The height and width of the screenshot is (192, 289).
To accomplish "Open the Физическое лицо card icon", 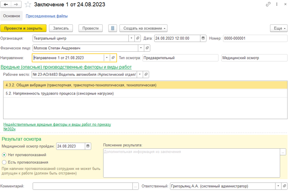I will 147,48.
